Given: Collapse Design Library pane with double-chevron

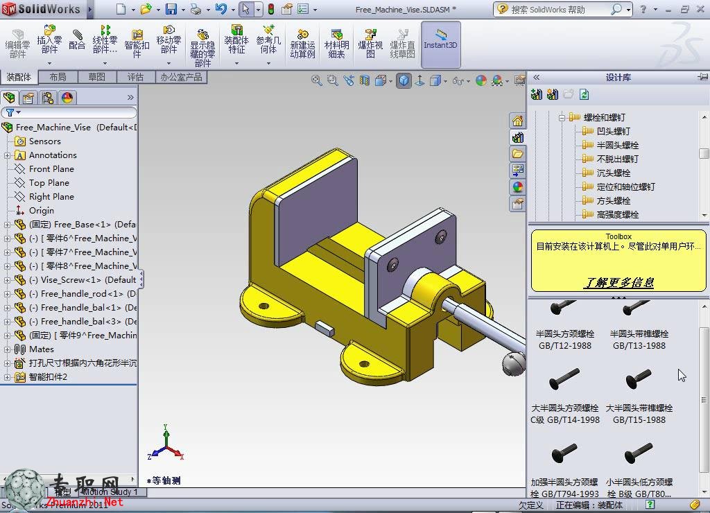Looking at the screenshot, I should pyautogui.click(x=537, y=78).
